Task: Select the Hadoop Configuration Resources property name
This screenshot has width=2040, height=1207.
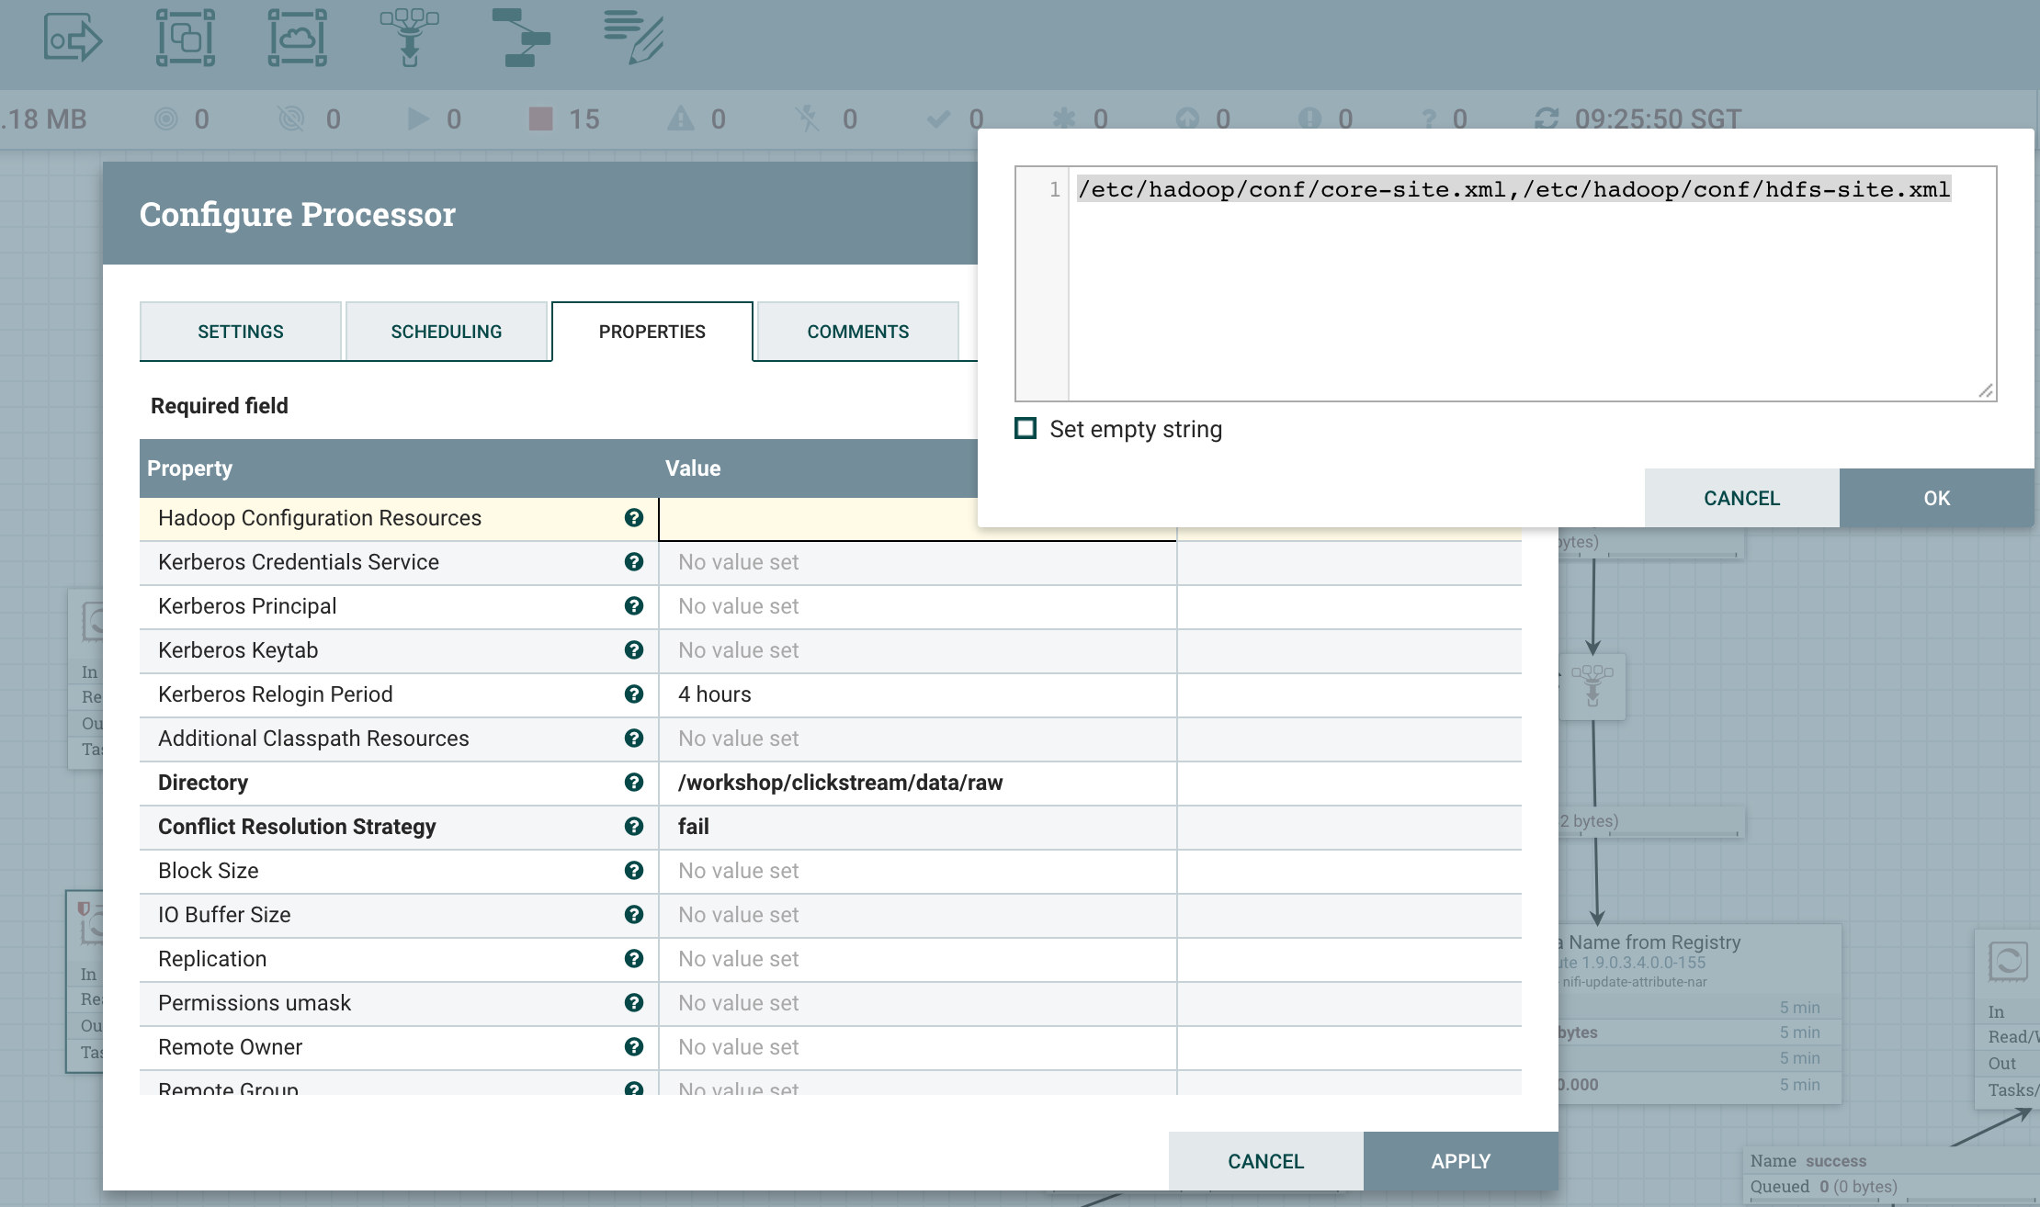Action: point(320,518)
